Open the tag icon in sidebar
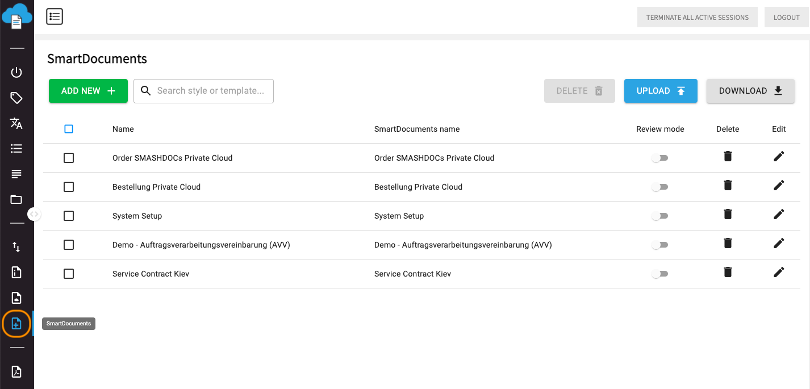This screenshot has width=810, height=389. pyautogui.click(x=16, y=98)
